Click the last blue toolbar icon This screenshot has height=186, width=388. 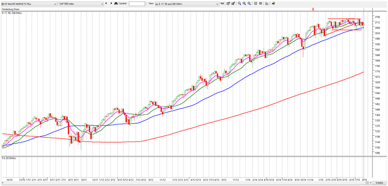pos(273,3)
